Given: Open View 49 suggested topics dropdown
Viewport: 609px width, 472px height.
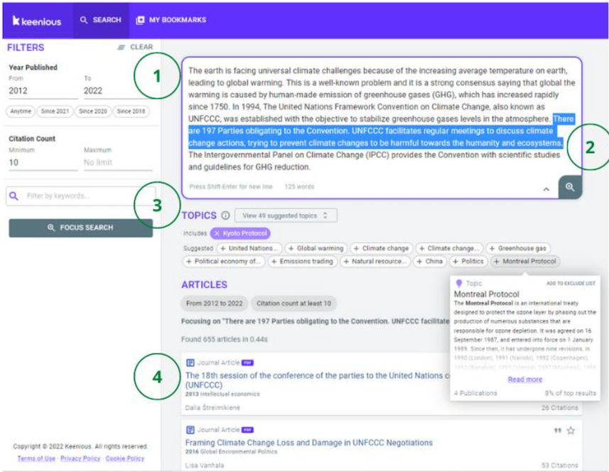Looking at the screenshot, I should [x=286, y=215].
